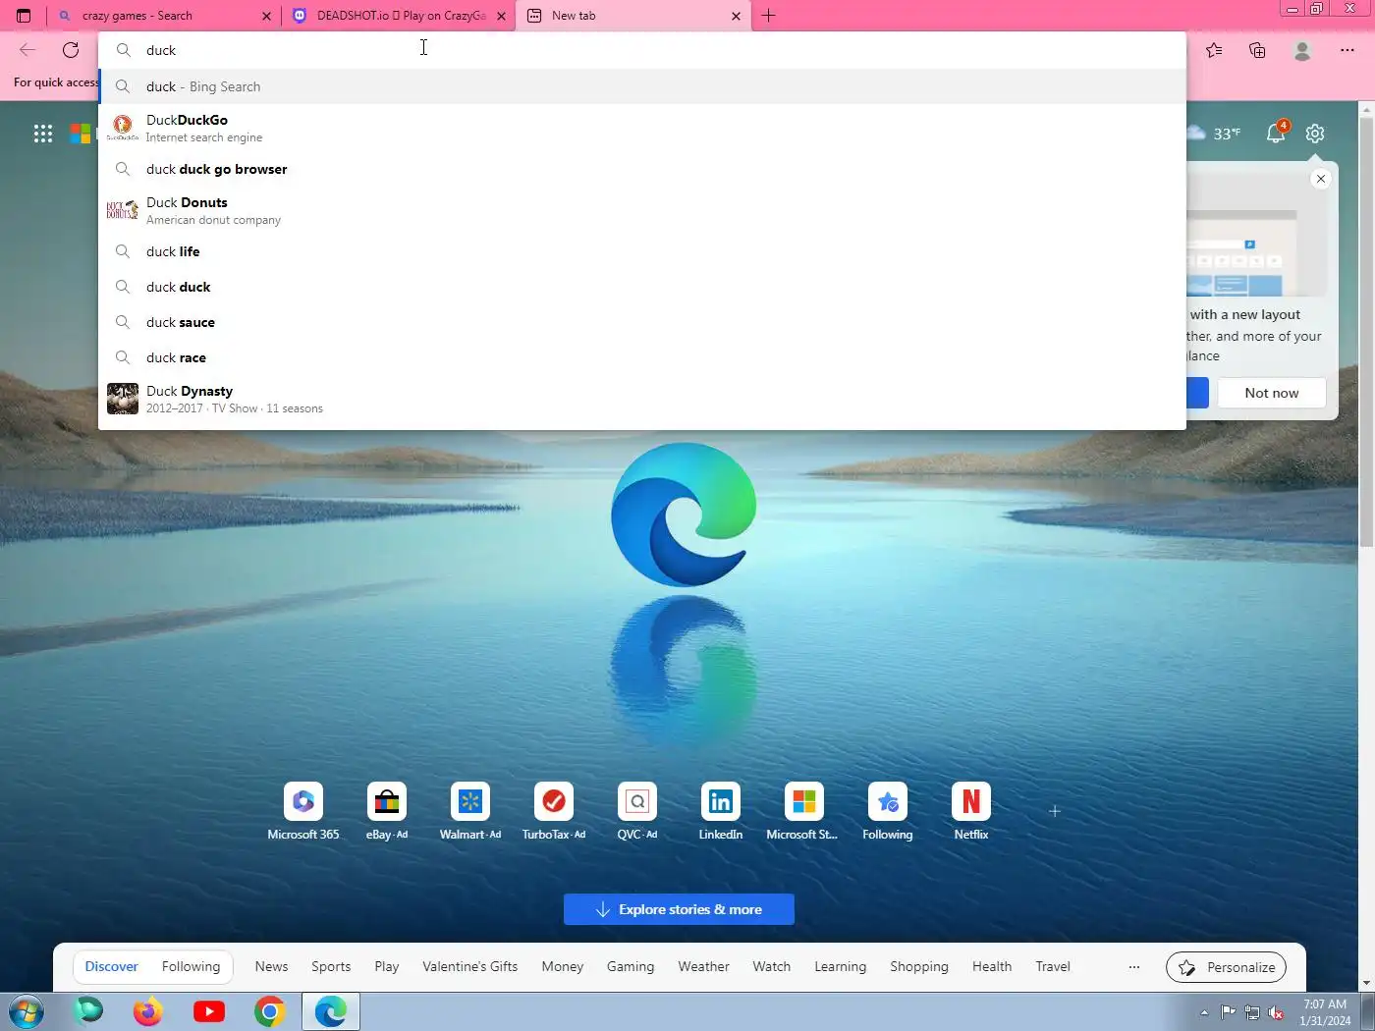
Task: Select the Discover feed tab
Action: 112,967
